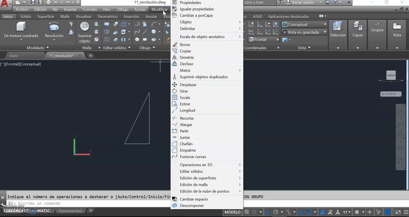409x217 pixels.
Task: Select the Desplazar move command
Action: click(x=188, y=85)
